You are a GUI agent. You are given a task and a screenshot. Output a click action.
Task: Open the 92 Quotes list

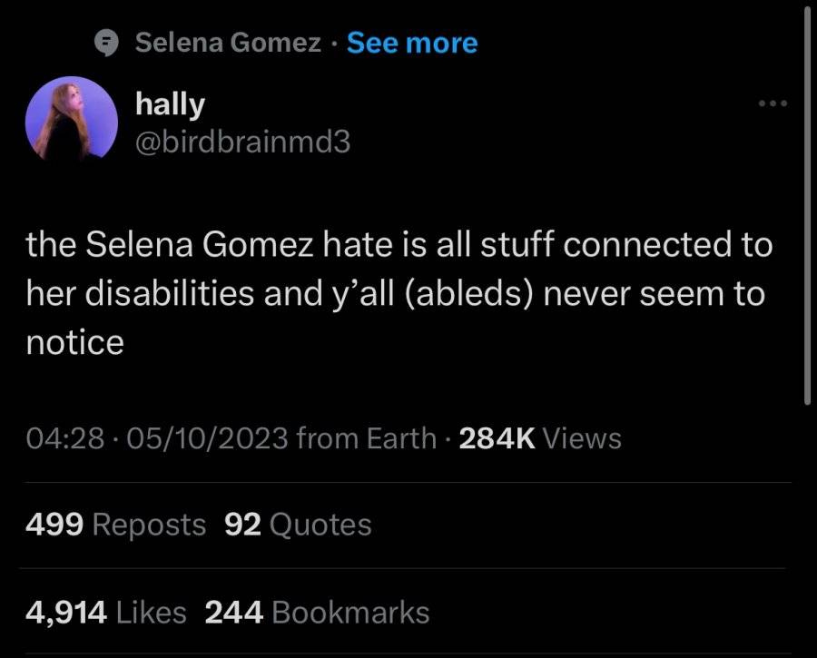click(298, 524)
